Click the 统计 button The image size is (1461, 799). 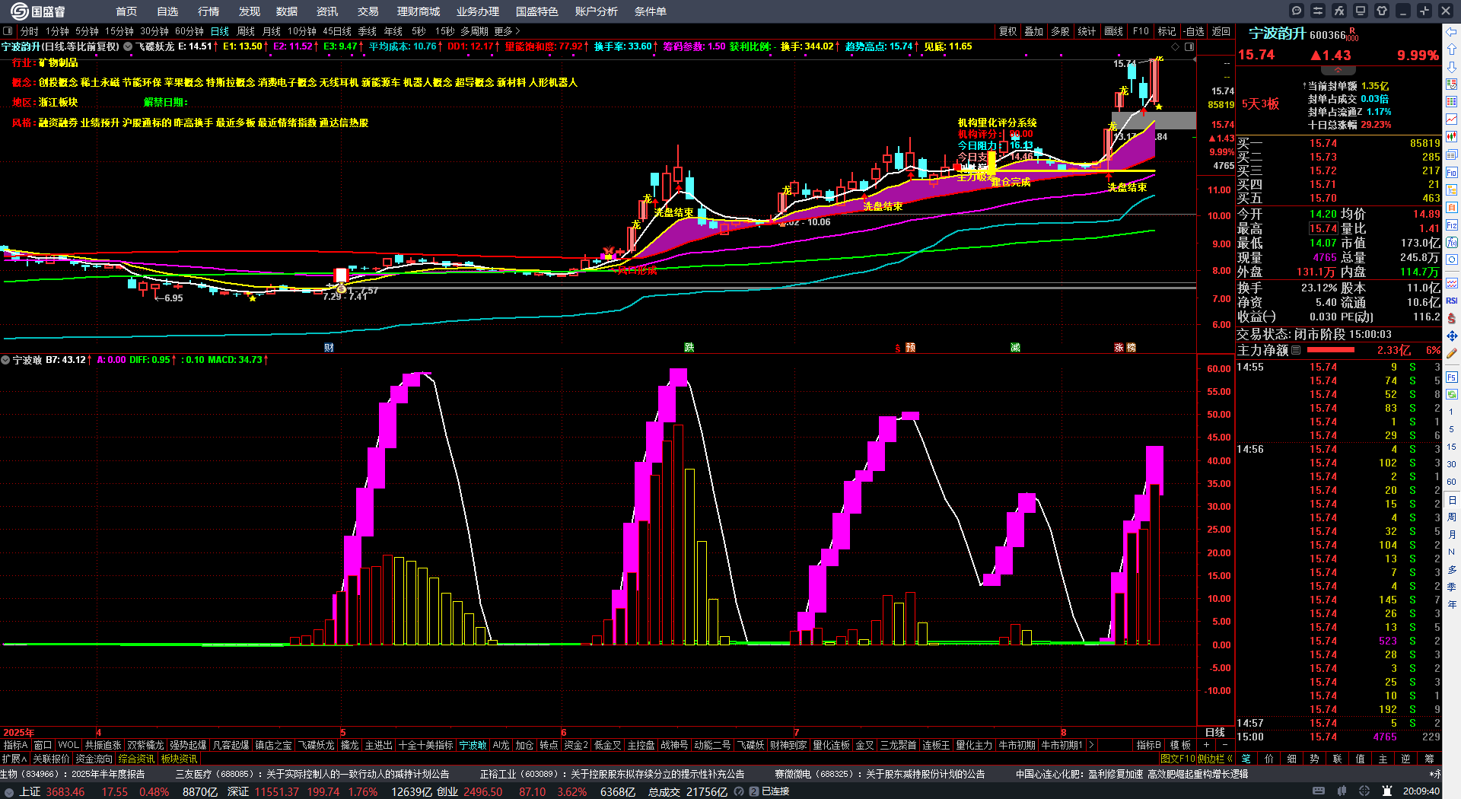coord(1087,31)
